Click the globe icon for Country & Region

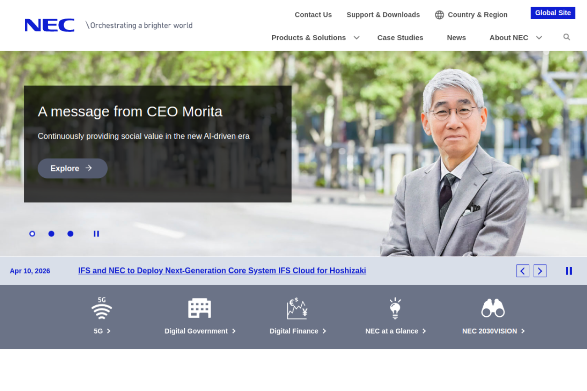coord(439,15)
